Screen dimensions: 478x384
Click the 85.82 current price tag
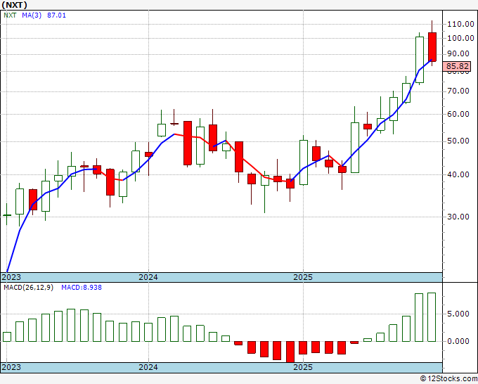coord(457,66)
